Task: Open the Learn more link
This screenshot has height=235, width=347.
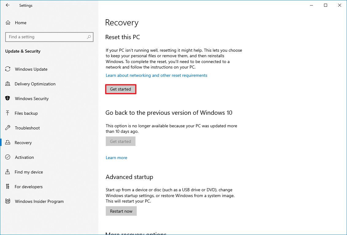Action: point(116,158)
